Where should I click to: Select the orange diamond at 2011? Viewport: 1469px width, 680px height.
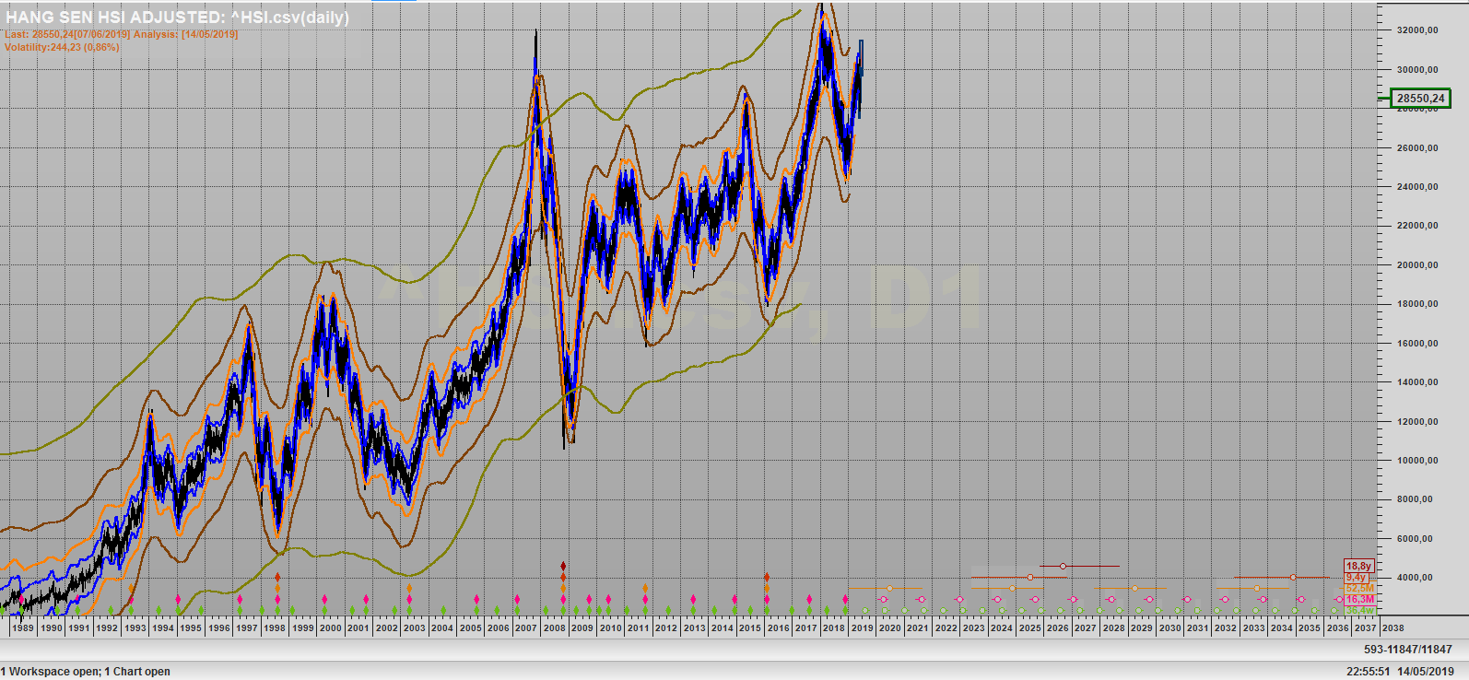(x=645, y=588)
